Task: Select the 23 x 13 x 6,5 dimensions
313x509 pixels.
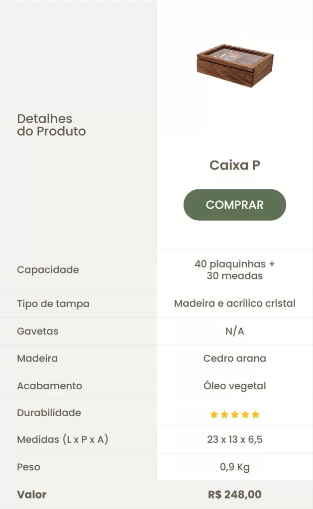Action: (x=234, y=440)
